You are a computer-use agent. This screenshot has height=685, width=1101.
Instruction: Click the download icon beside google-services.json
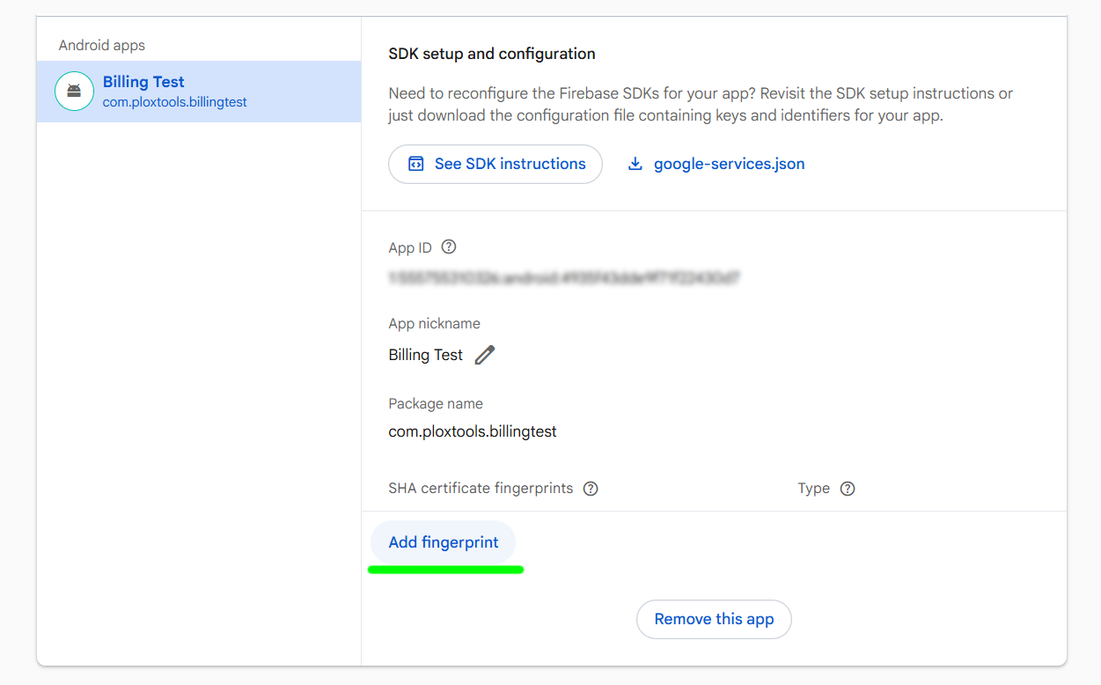(635, 164)
